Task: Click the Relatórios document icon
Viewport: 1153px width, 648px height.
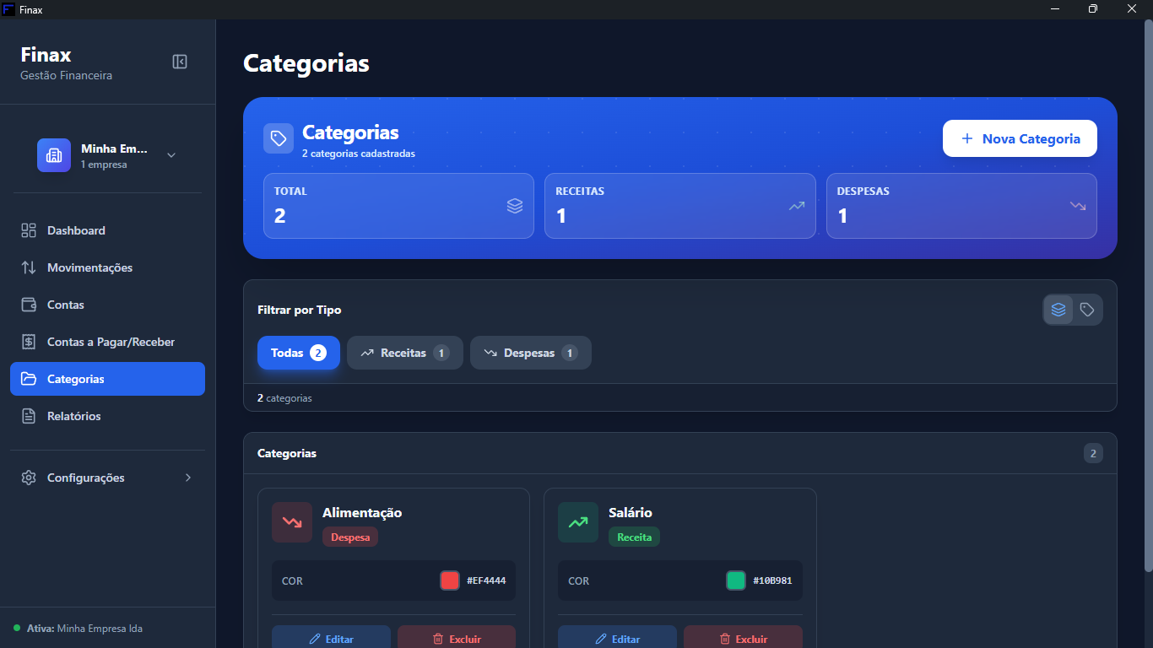Action: tap(29, 416)
